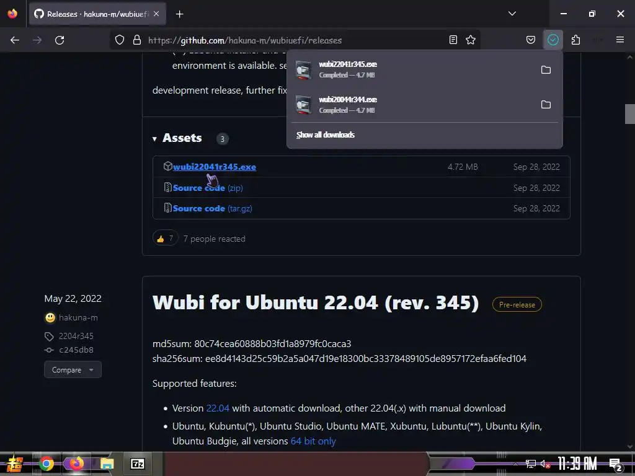The height and width of the screenshot is (476, 635).
Task: Open the 11:39 AM clock
Action: pos(577,464)
